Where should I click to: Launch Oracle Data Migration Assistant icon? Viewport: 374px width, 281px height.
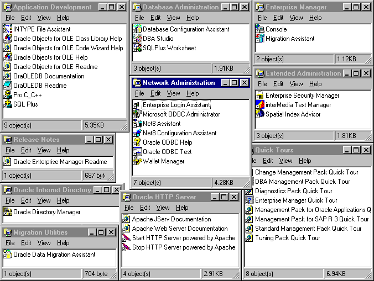pos(8,255)
